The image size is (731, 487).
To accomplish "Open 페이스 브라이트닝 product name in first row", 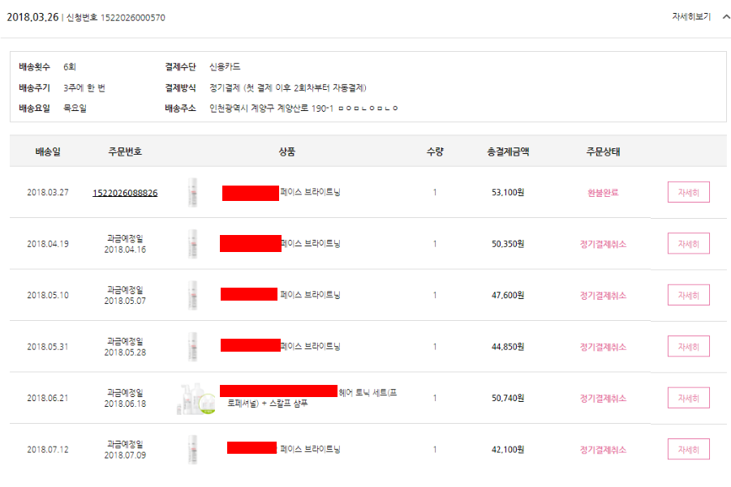I will tap(310, 193).
